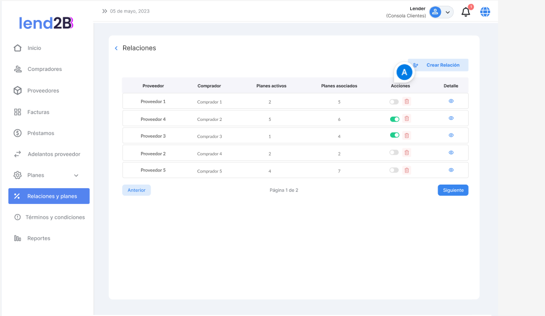Image resolution: width=545 pixels, height=316 pixels.
Task: Click the lend2B logo
Action: point(46,23)
